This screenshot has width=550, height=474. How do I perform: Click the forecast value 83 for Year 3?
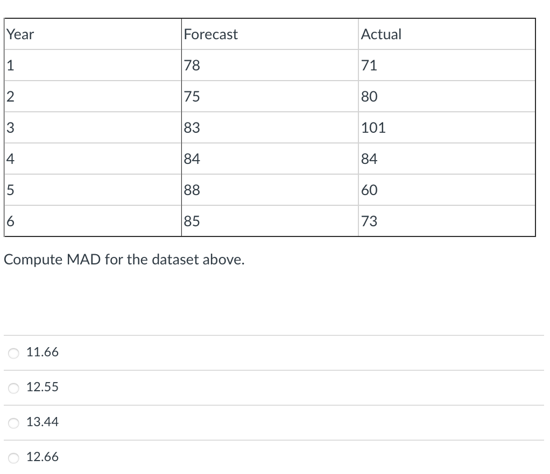pyautogui.click(x=192, y=127)
